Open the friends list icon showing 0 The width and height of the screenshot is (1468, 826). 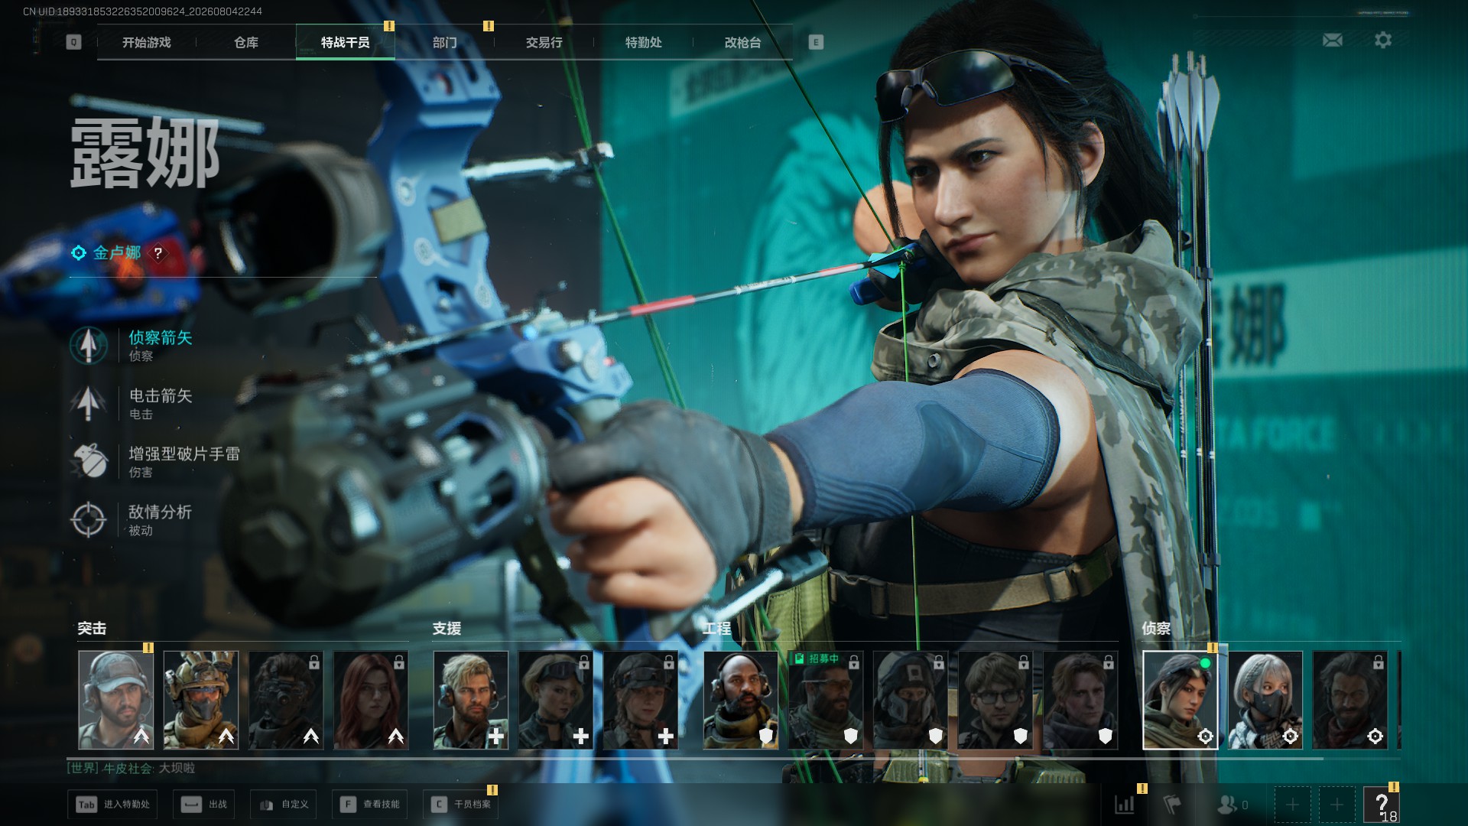pyautogui.click(x=1232, y=805)
